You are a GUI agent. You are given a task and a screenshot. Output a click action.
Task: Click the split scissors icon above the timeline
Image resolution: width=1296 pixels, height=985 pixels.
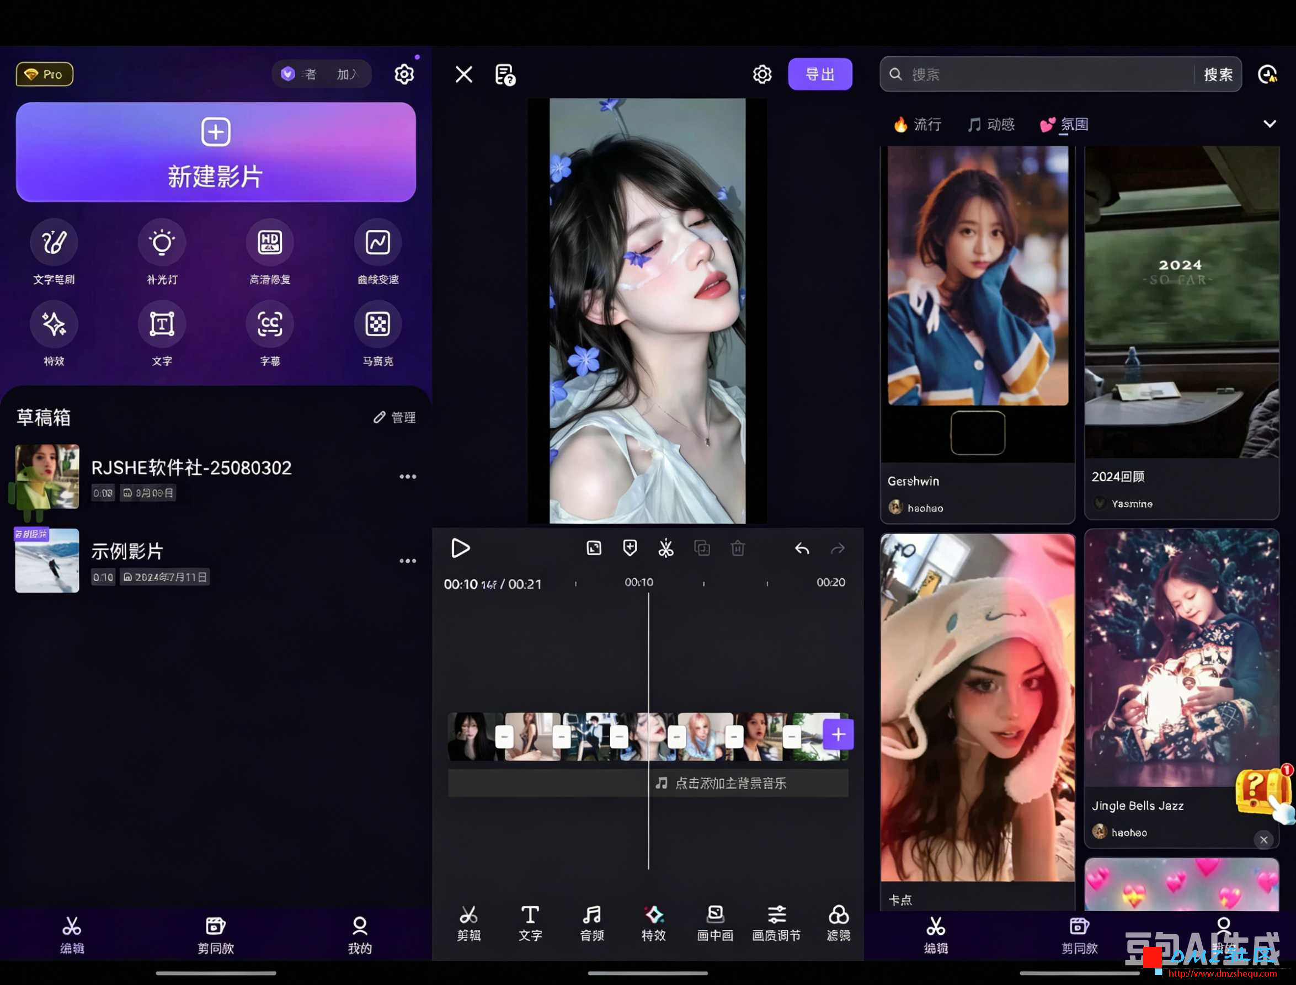tap(666, 548)
